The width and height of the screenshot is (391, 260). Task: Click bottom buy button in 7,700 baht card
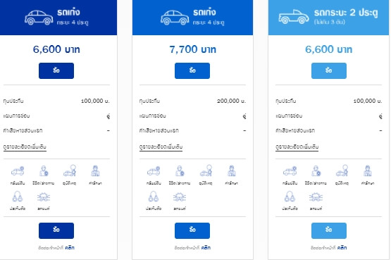point(192,230)
